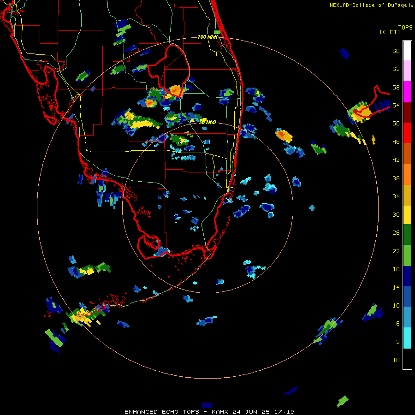Image resolution: width=415 pixels, height=415 pixels.
Task: Click the legend value "46"
Action: [396, 142]
